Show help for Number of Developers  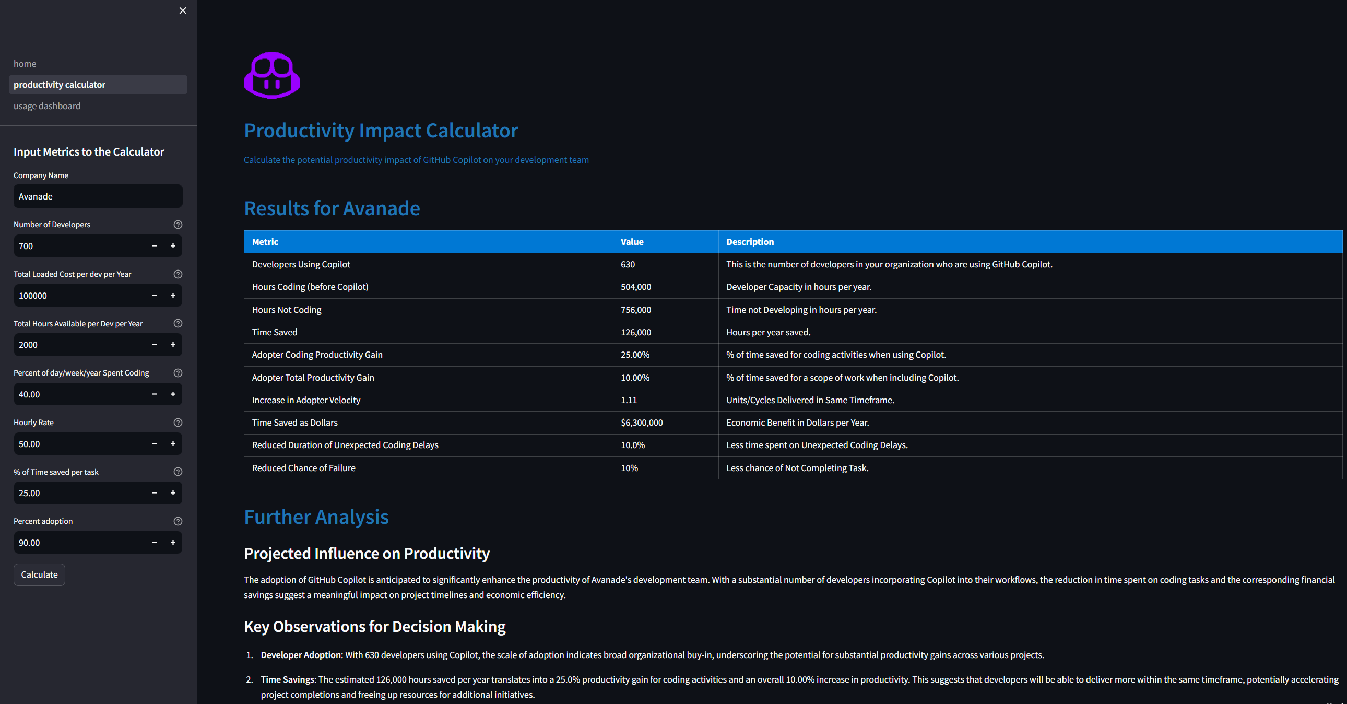178,225
